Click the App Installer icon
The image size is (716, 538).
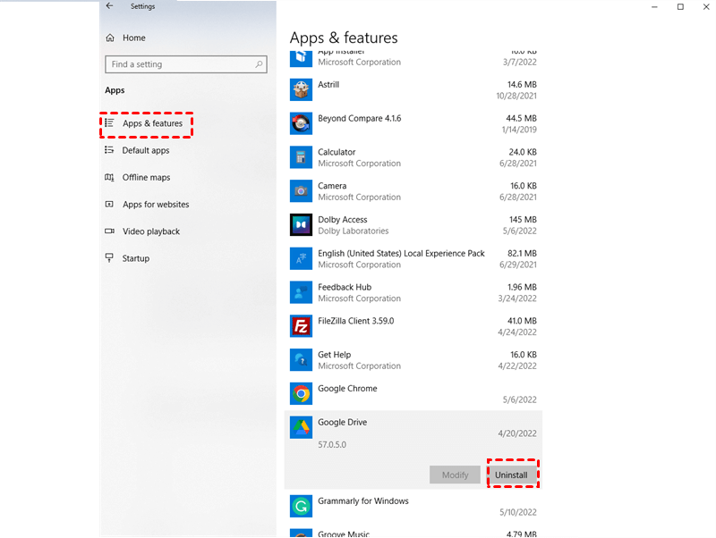pos(301,58)
